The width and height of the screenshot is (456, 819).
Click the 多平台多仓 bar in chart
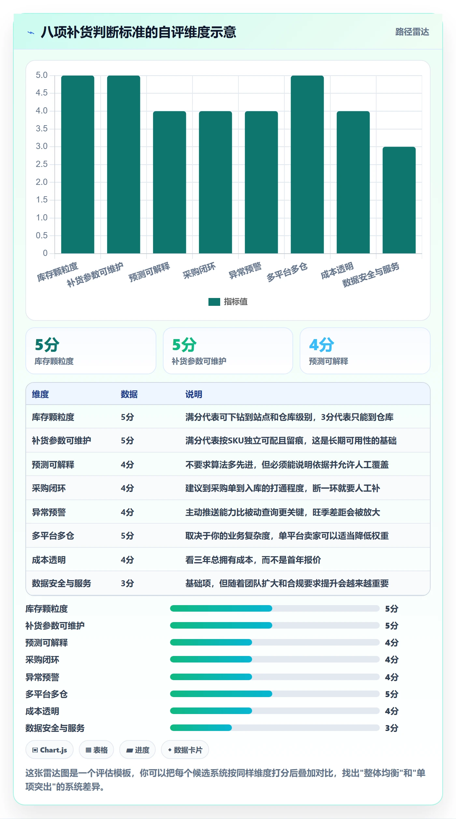[307, 164]
